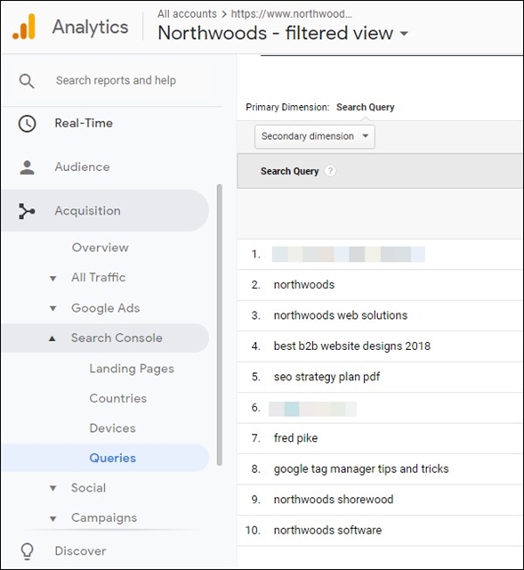Click the Real-Time clock icon

pos(27,124)
